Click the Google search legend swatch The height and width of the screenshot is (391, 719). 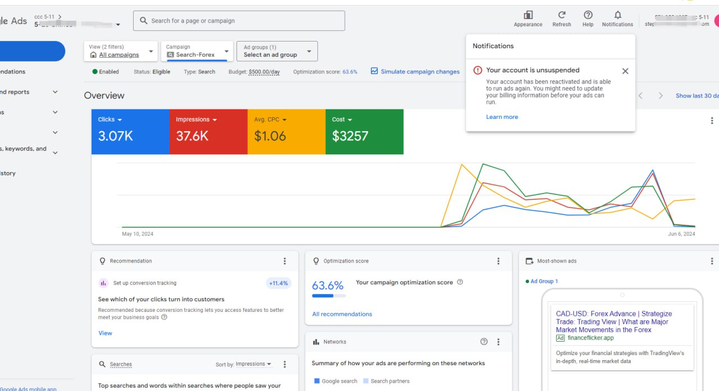point(317,381)
